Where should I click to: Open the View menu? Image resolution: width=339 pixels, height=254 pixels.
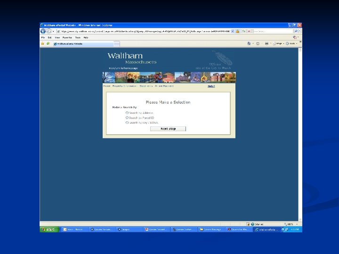pos(57,38)
